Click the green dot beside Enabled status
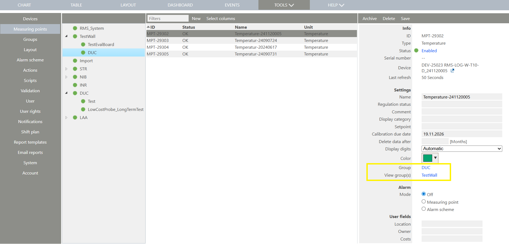Image resolution: width=509 pixels, height=244 pixels. point(417,51)
